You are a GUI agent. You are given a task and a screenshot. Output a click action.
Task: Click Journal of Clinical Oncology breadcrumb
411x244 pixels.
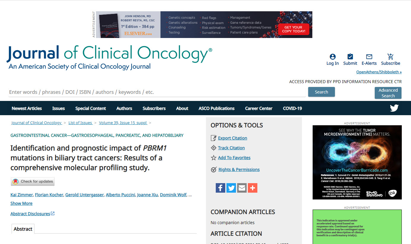pos(37,123)
